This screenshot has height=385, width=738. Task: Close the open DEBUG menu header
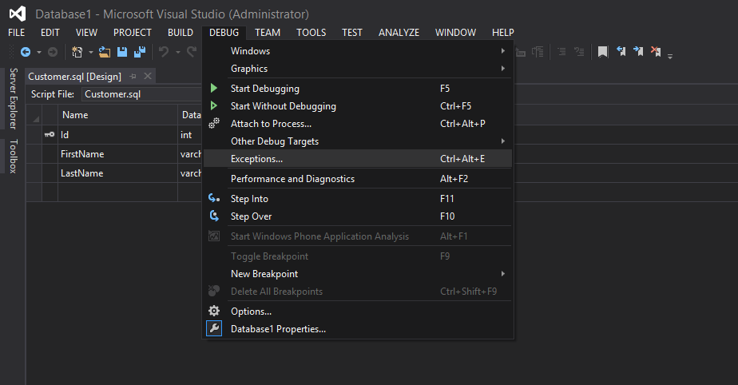(224, 33)
